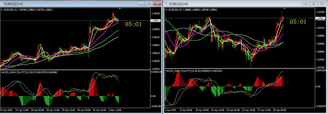Viewport: 328px width, 114px height.
Task: Maximize the EURUSD,H4 chart window
Action: coord(314,4)
